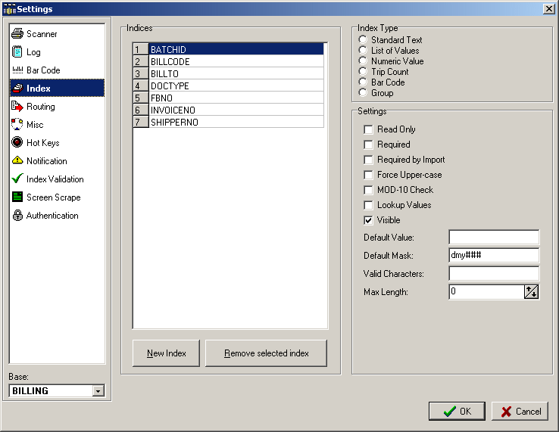Select the Log notepad icon

pyautogui.click(x=17, y=51)
